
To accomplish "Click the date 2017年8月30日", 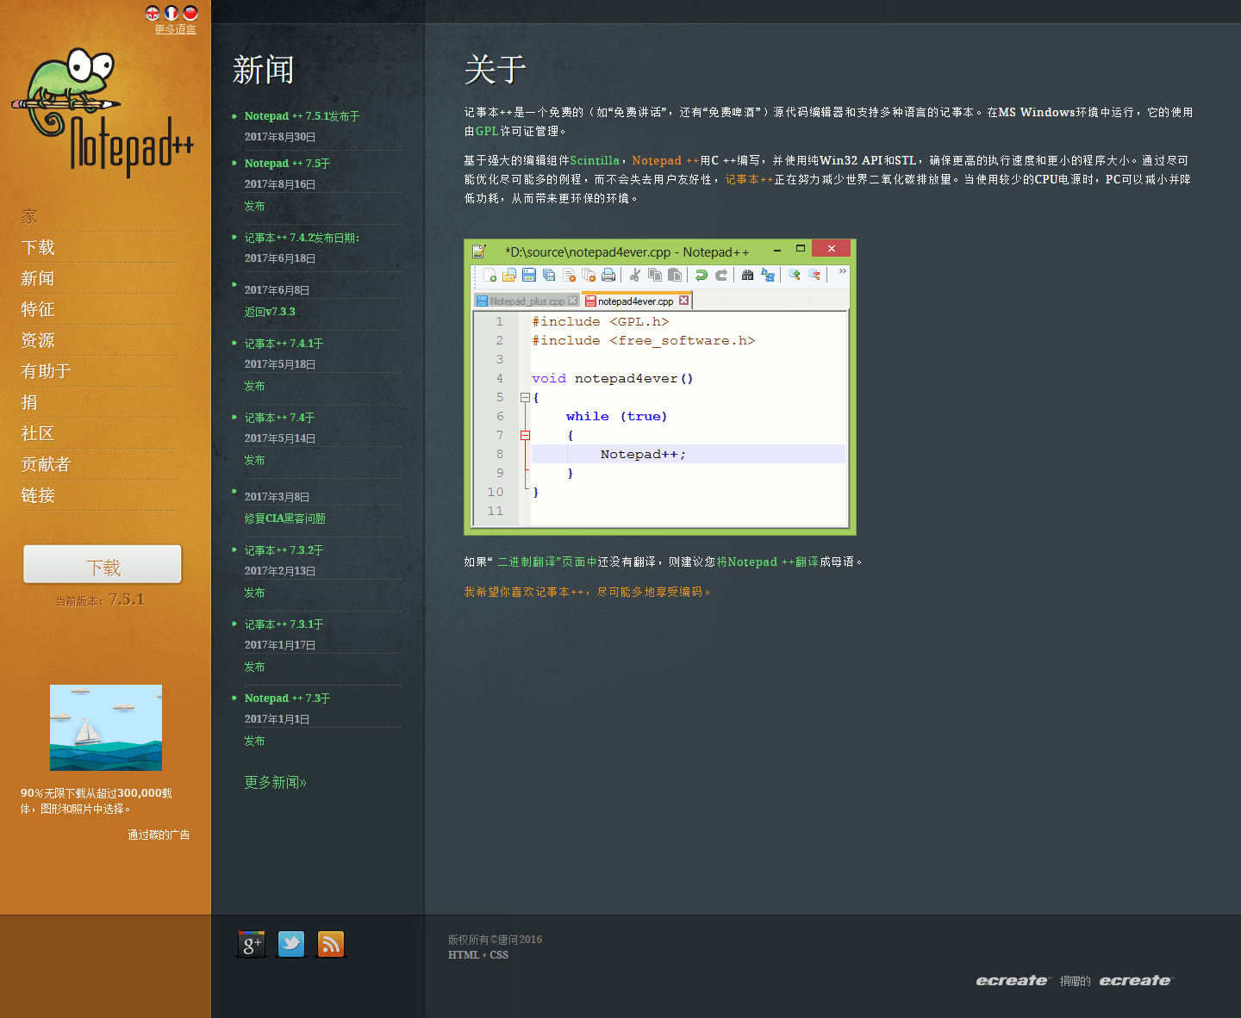I will click(280, 137).
